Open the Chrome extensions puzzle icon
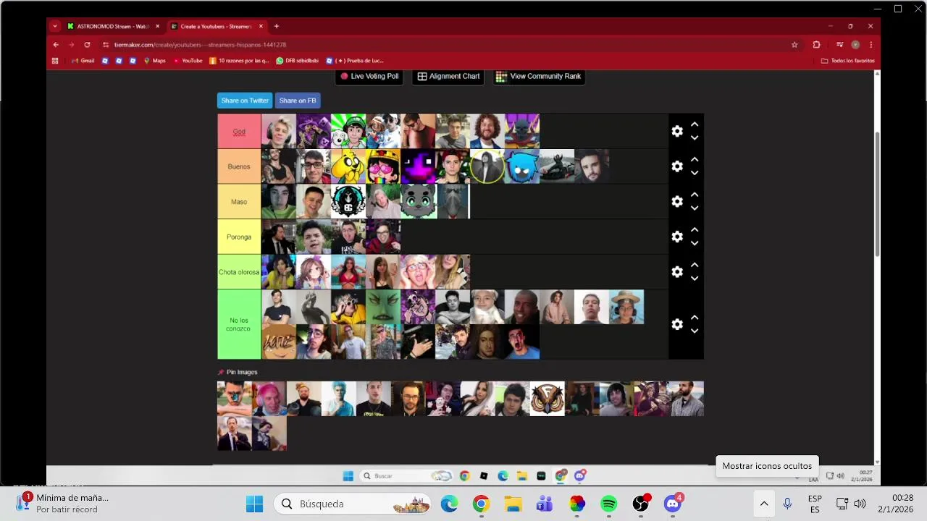Viewport: 927px width, 521px height. 816,45
